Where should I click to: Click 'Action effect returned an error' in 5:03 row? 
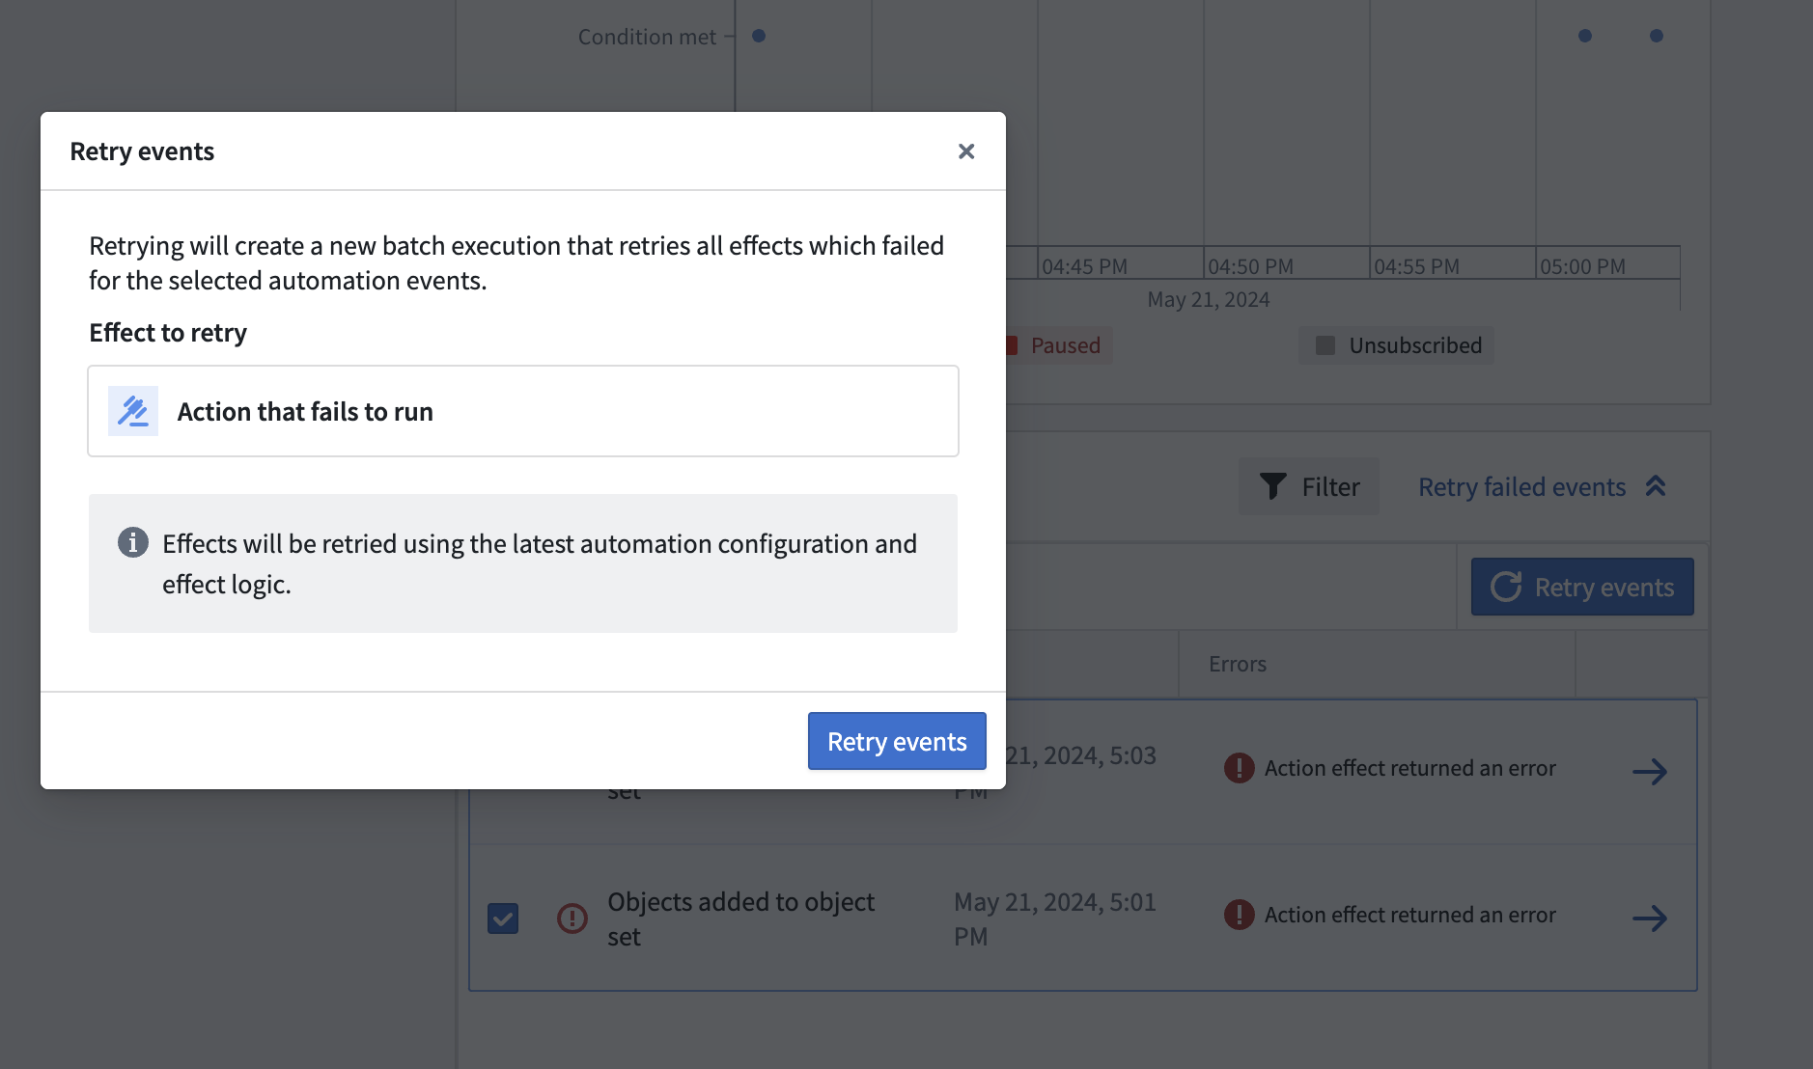click(1410, 768)
